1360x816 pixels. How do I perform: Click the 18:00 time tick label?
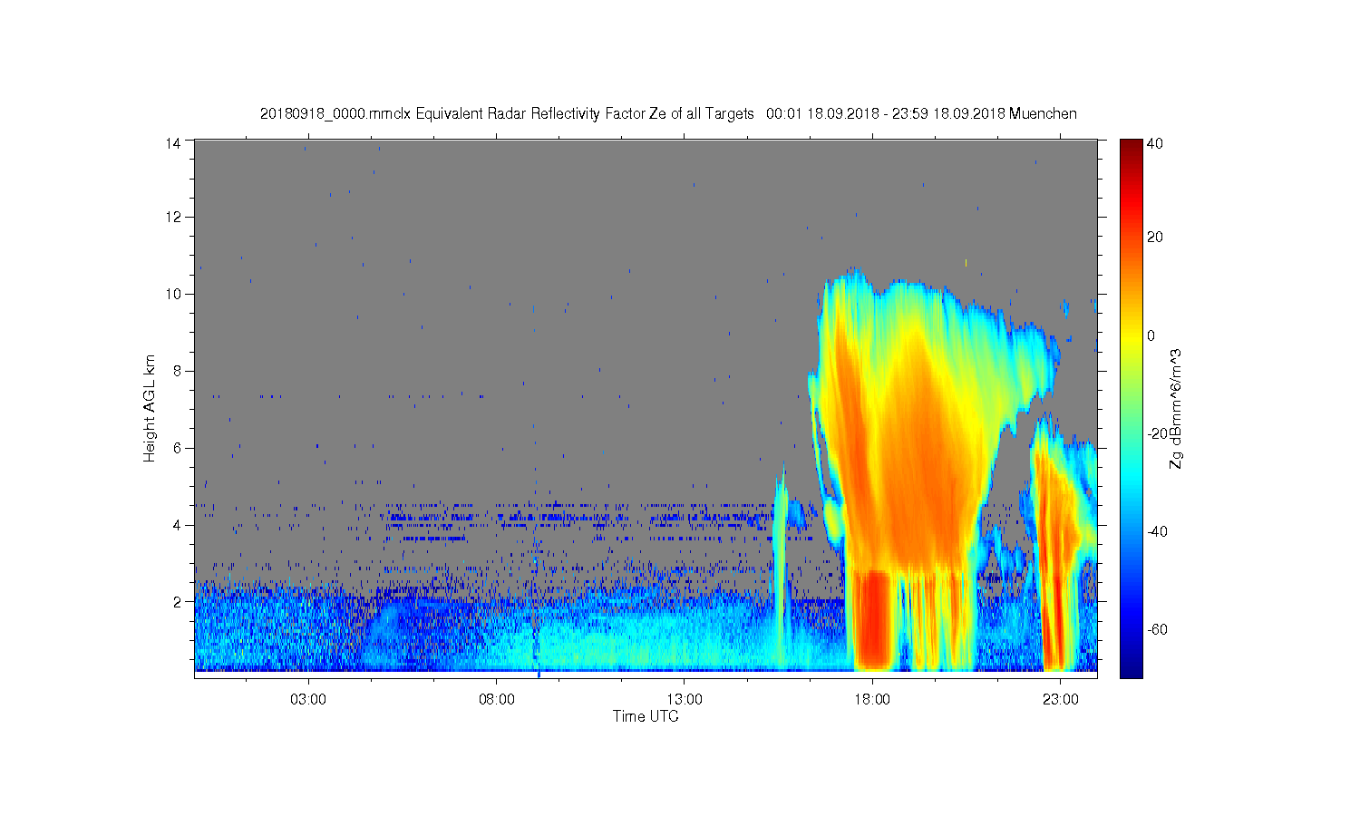tap(872, 700)
